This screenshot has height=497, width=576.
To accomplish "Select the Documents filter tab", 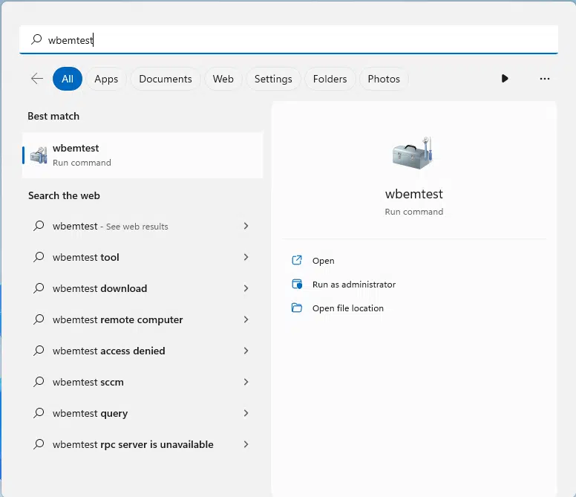I will click(x=165, y=79).
